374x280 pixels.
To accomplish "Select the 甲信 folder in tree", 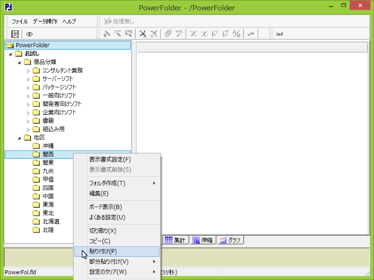I will pos(48,179).
